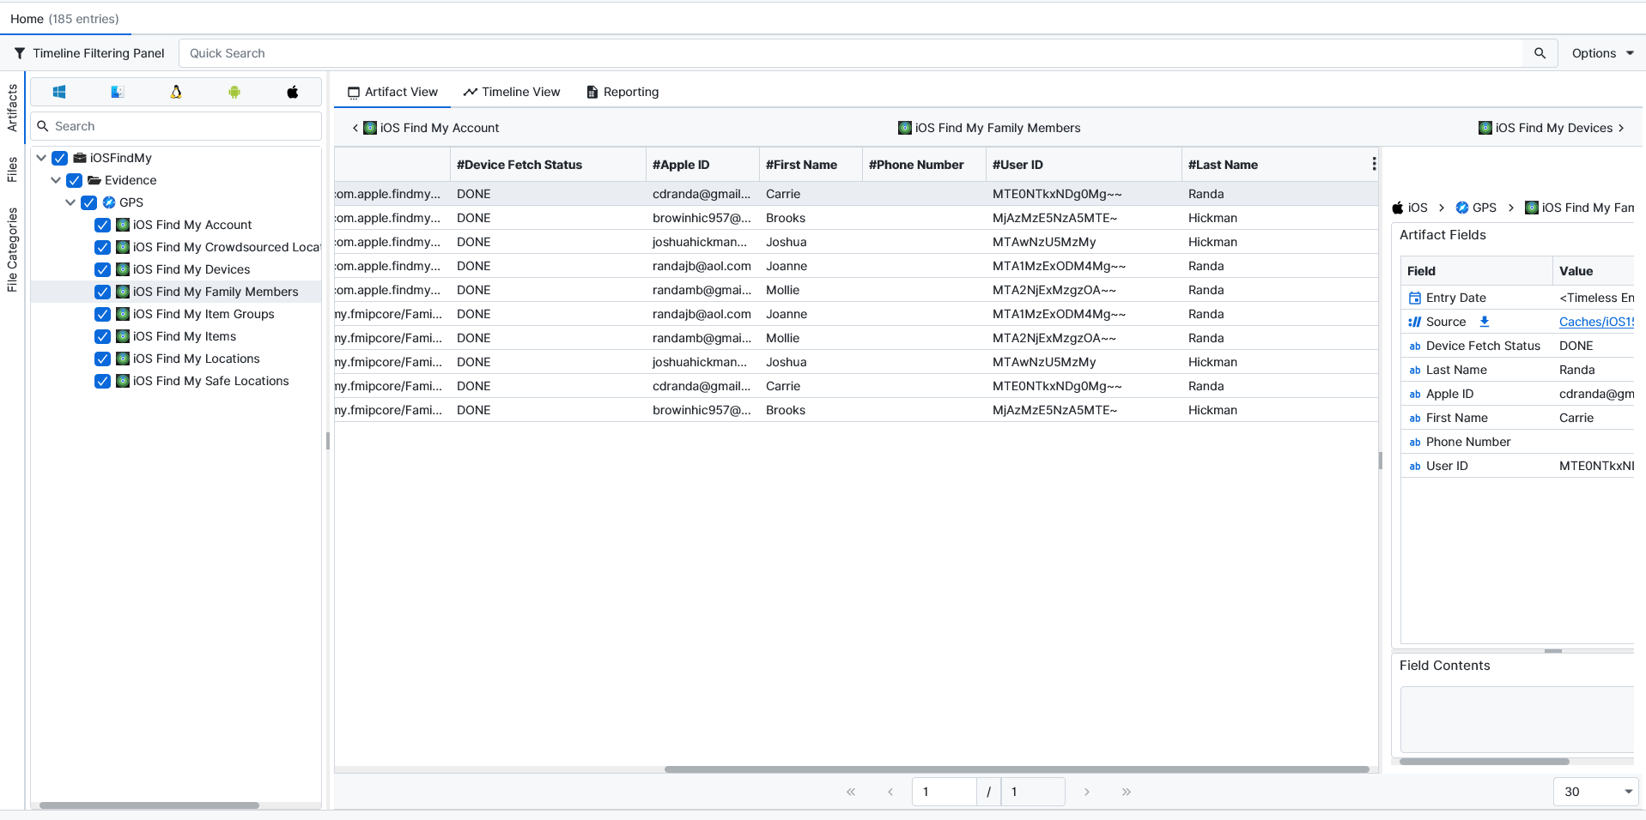Viewport: 1646px width, 820px height.
Task: Click the Entry Date calendar icon
Action: point(1415,298)
